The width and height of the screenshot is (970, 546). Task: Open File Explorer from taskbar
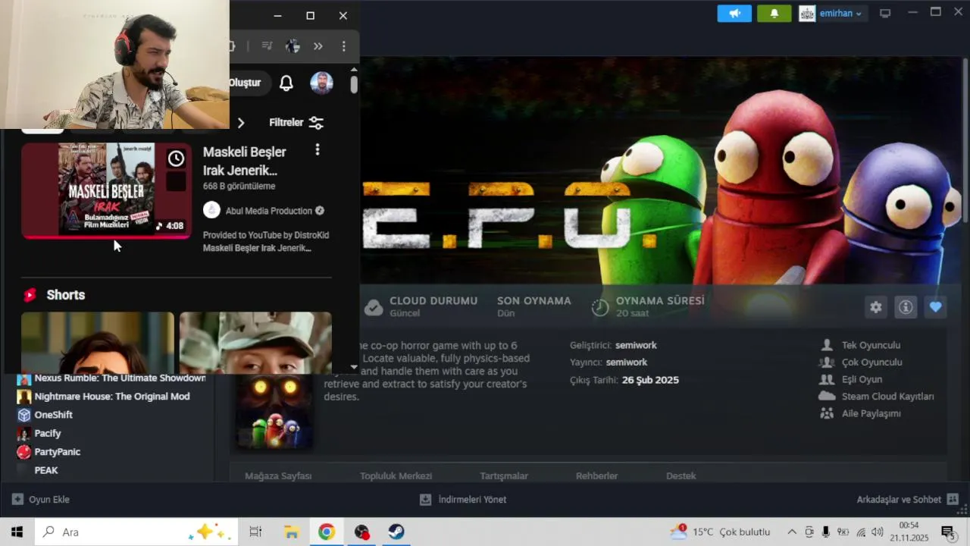pos(292,532)
